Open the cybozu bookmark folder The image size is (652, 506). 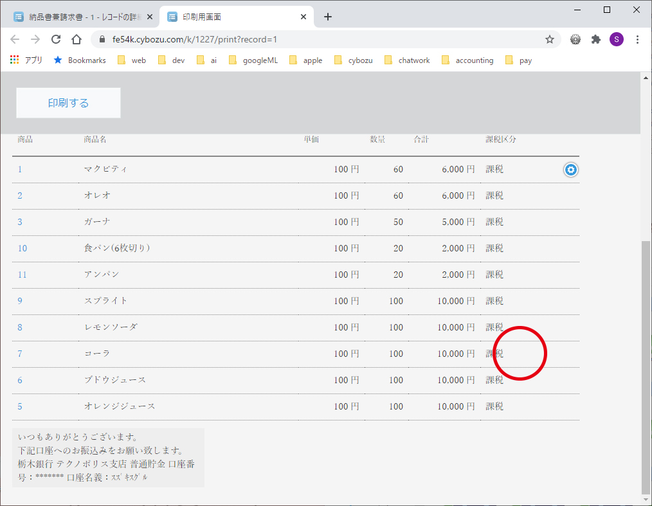354,60
